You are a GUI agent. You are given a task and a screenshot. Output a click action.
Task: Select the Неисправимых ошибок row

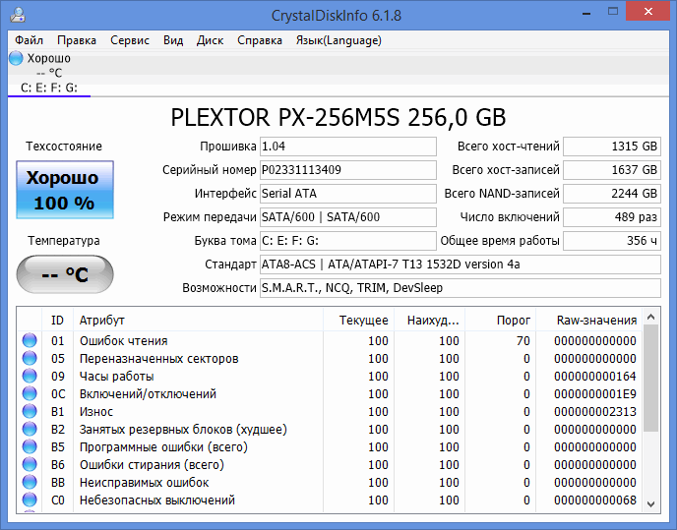[330, 482]
